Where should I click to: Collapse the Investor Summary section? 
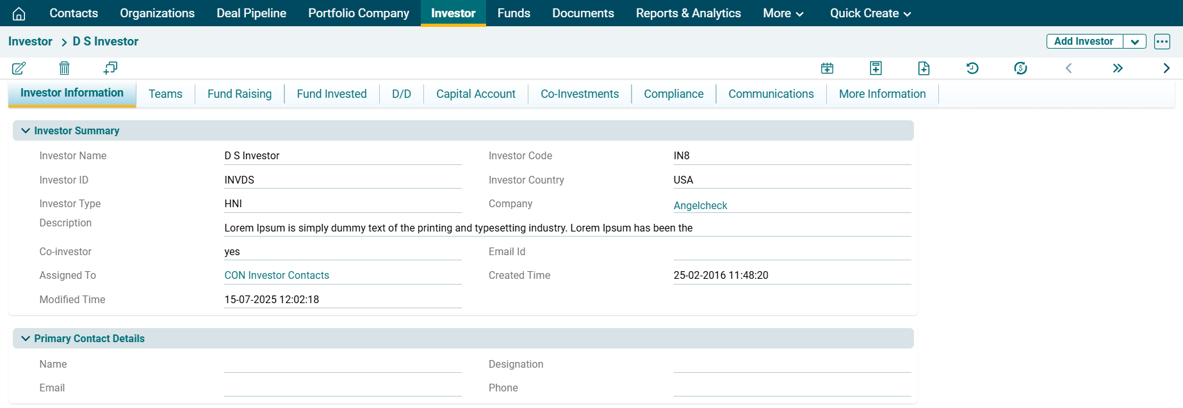[x=26, y=130]
